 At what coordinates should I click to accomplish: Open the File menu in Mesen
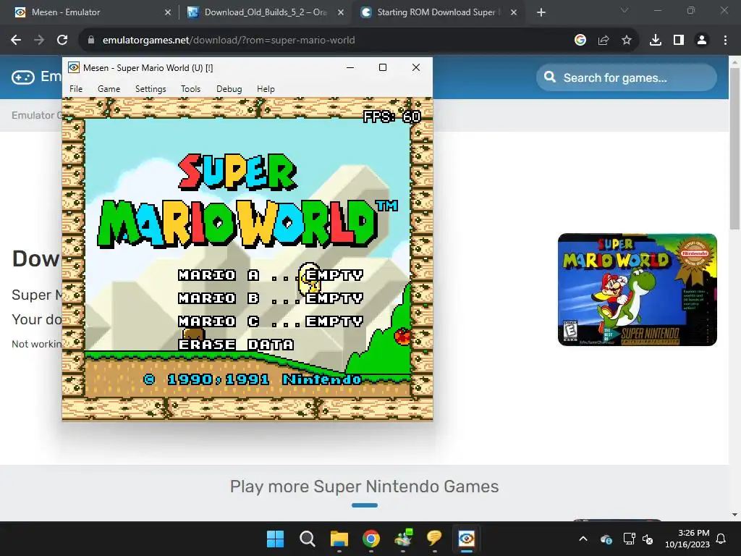click(x=76, y=89)
